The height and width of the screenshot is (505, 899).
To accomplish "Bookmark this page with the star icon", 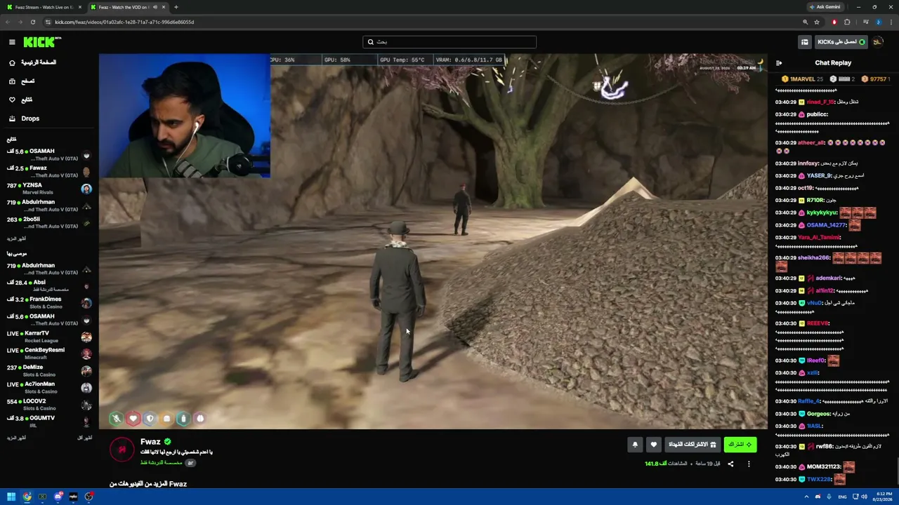I will click(x=817, y=22).
